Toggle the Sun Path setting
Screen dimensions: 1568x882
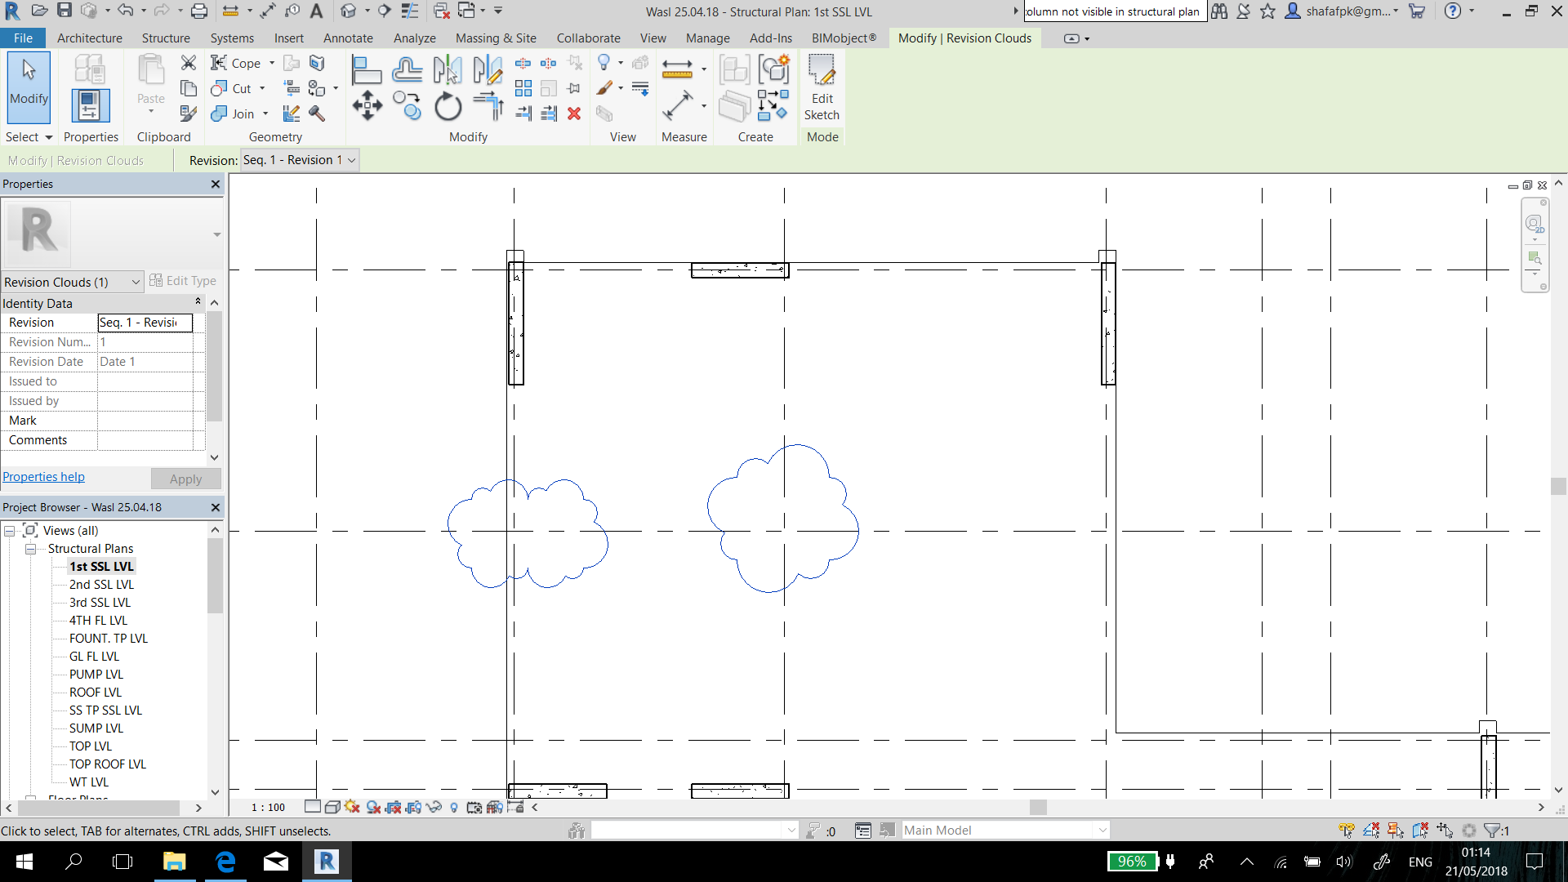[x=352, y=807]
